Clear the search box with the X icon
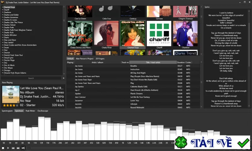The image size is (252, 151). [64, 78]
